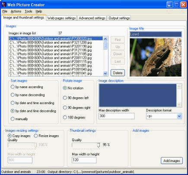Select list row P3121185.jpg
Image resolution: width=188 pixels, height=175 pixels.
coord(56,54)
